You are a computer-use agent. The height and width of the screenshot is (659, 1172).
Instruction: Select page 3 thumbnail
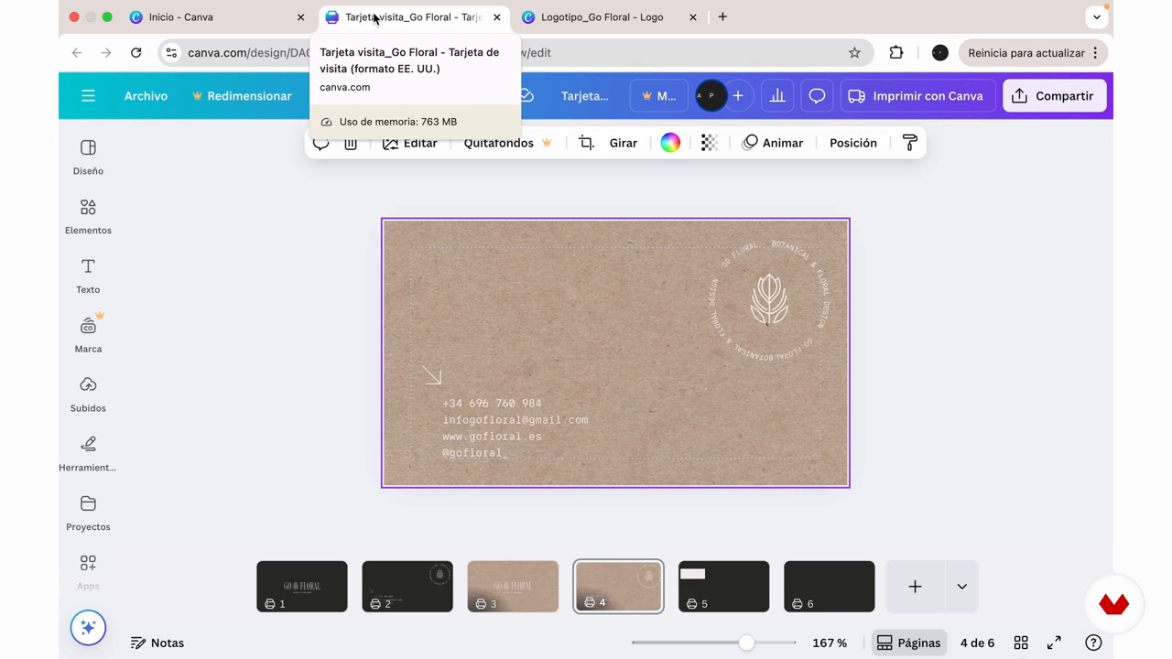(x=513, y=587)
